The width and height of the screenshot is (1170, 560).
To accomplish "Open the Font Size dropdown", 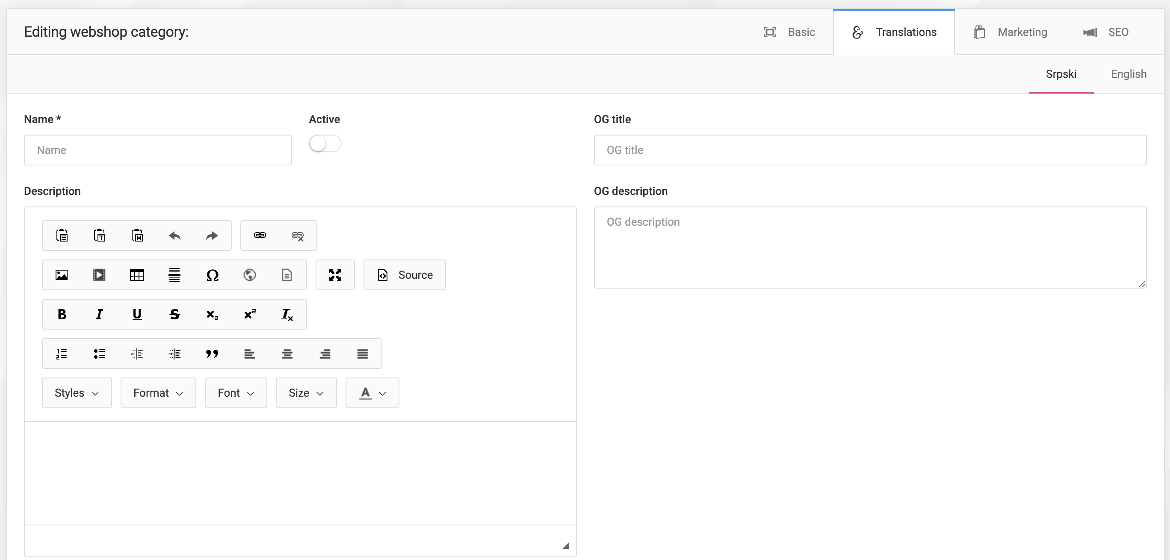I will point(306,393).
